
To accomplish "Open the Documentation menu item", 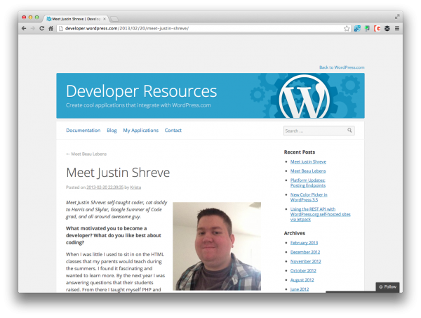I will click(x=83, y=131).
